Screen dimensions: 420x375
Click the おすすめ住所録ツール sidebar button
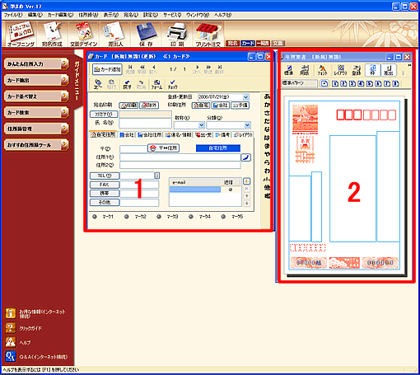[x=36, y=145]
